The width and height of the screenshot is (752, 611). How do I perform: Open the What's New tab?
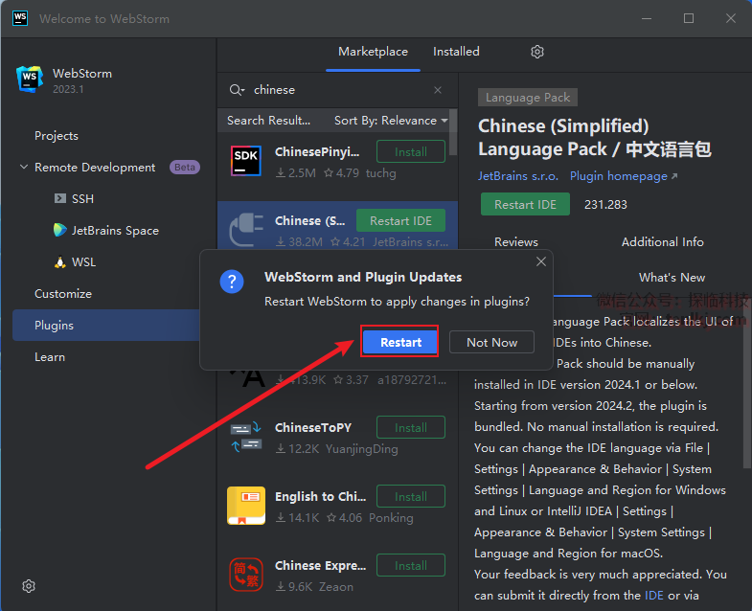pyautogui.click(x=672, y=278)
